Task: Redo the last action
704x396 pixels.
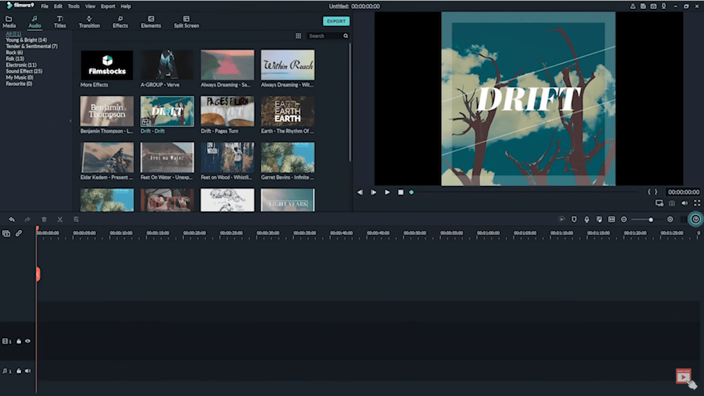Action: pos(27,219)
